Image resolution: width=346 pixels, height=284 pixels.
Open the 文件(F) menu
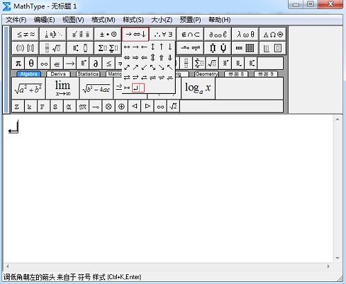16,20
